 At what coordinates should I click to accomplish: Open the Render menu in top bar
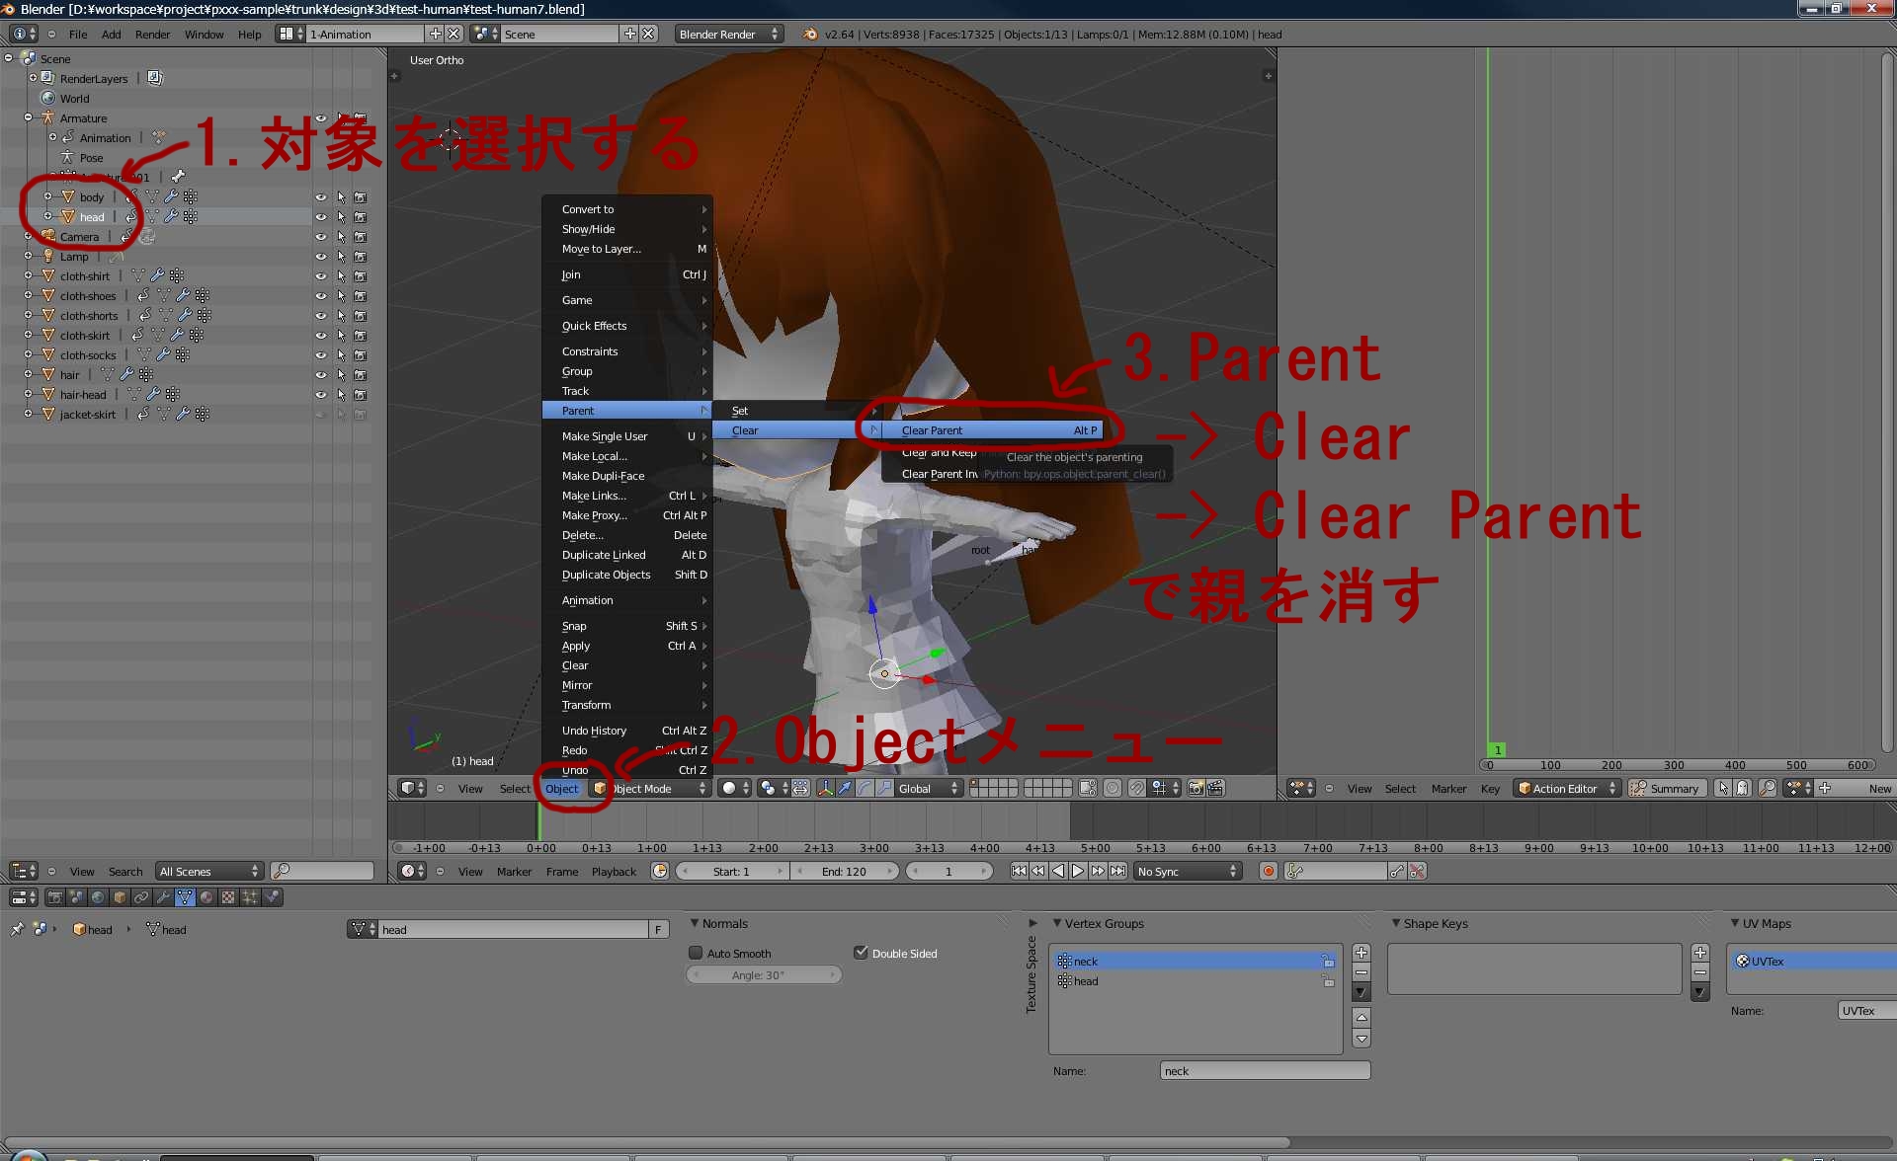pyautogui.click(x=152, y=34)
